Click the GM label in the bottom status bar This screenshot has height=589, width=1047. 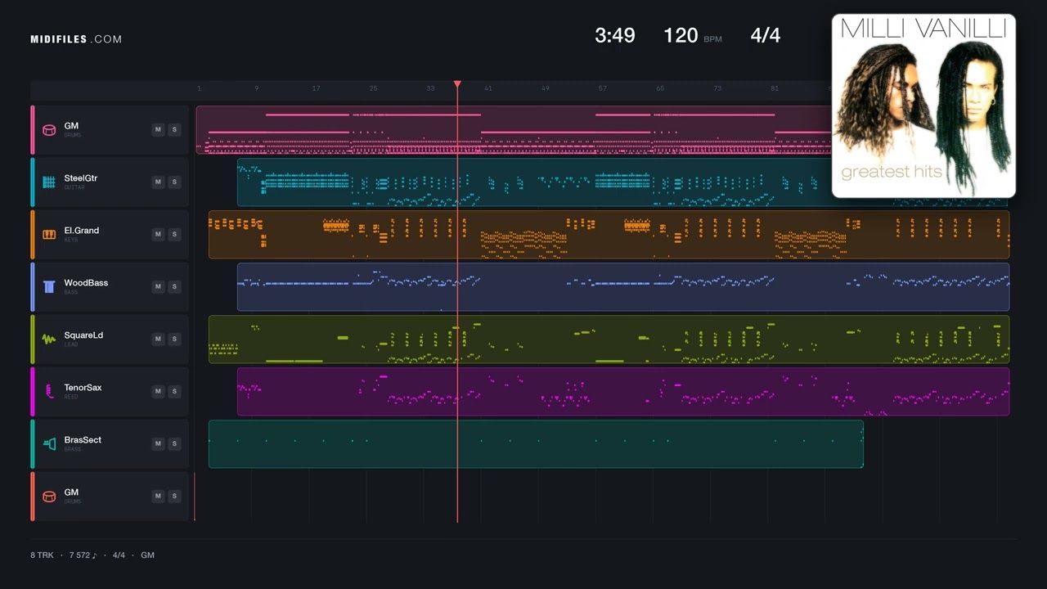click(x=147, y=555)
